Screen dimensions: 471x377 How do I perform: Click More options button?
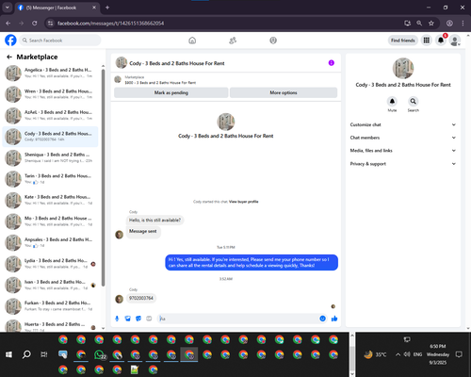click(284, 92)
